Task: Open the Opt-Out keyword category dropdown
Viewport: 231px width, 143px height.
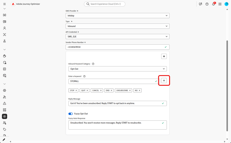Action: (x=117, y=69)
